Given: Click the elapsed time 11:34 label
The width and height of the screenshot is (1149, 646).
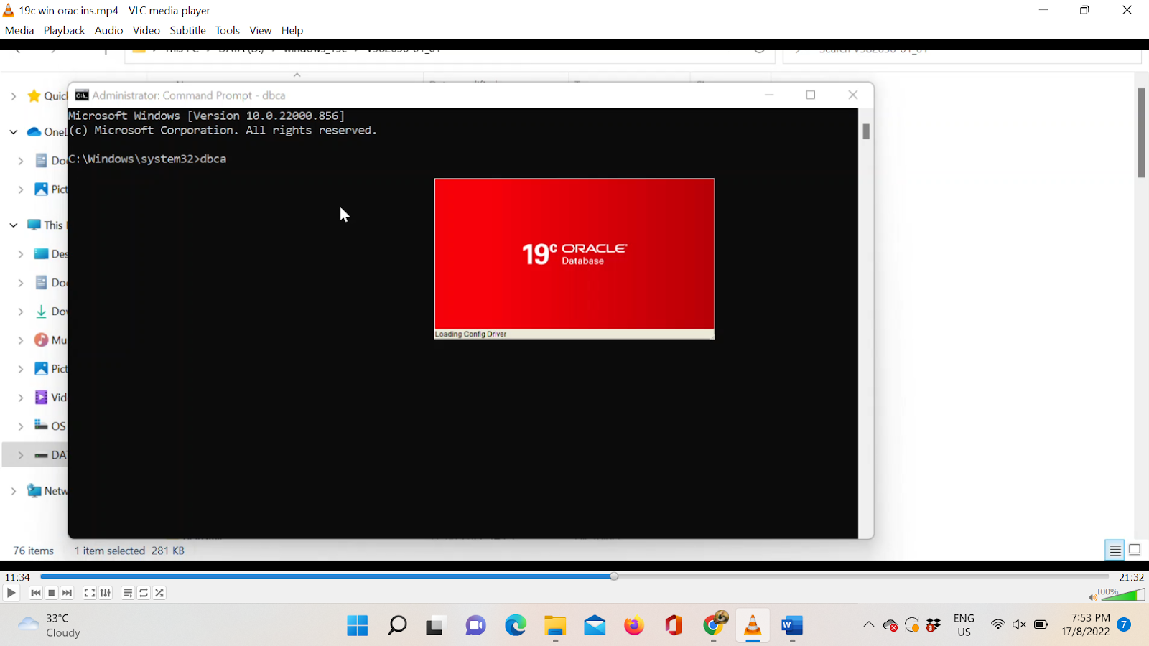Looking at the screenshot, I should [x=18, y=577].
